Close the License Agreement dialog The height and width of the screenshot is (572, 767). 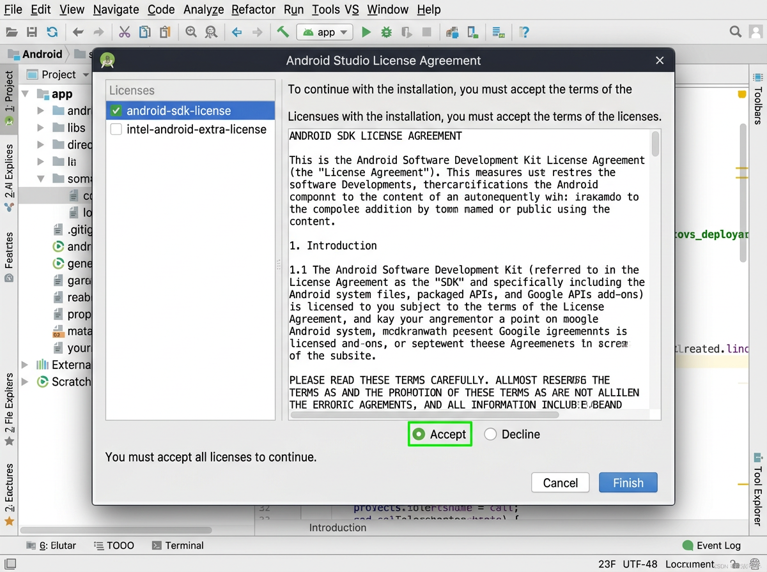coord(660,61)
